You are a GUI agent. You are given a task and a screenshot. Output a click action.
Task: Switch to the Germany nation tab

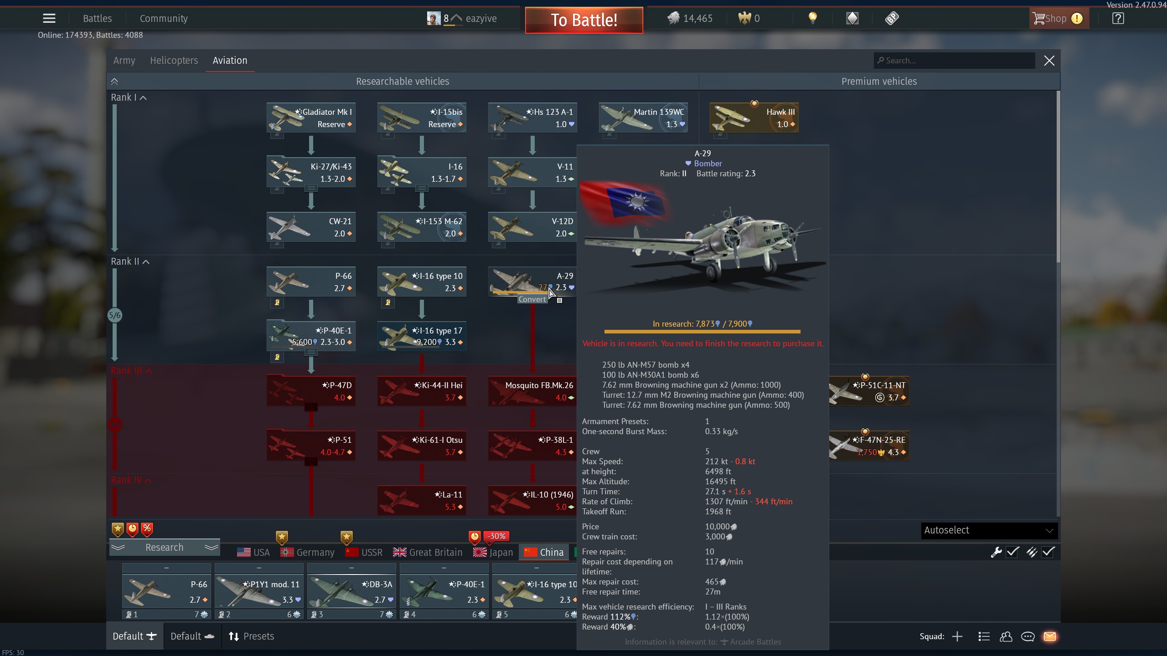point(307,553)
